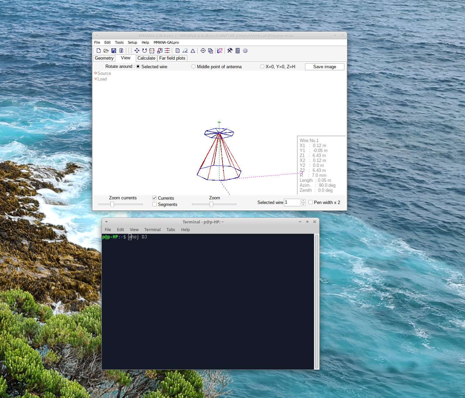Click the New file icon in toolbar

[x=98, y=51]
